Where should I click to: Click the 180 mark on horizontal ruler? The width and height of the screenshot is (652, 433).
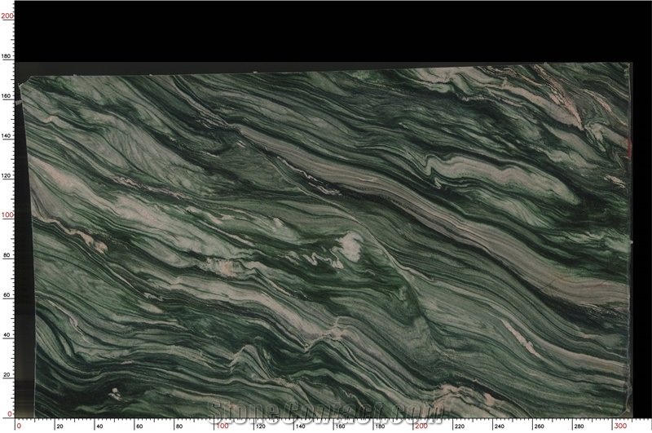pyautogui.click(x=380, y=426)
